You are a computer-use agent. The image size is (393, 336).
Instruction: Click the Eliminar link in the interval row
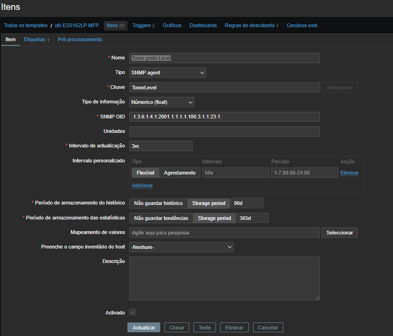349,173
